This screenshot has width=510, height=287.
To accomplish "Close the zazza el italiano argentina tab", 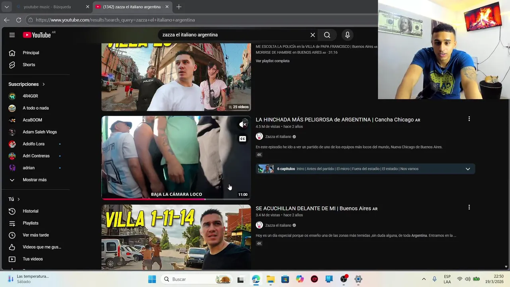I will (x=167, y=7).
